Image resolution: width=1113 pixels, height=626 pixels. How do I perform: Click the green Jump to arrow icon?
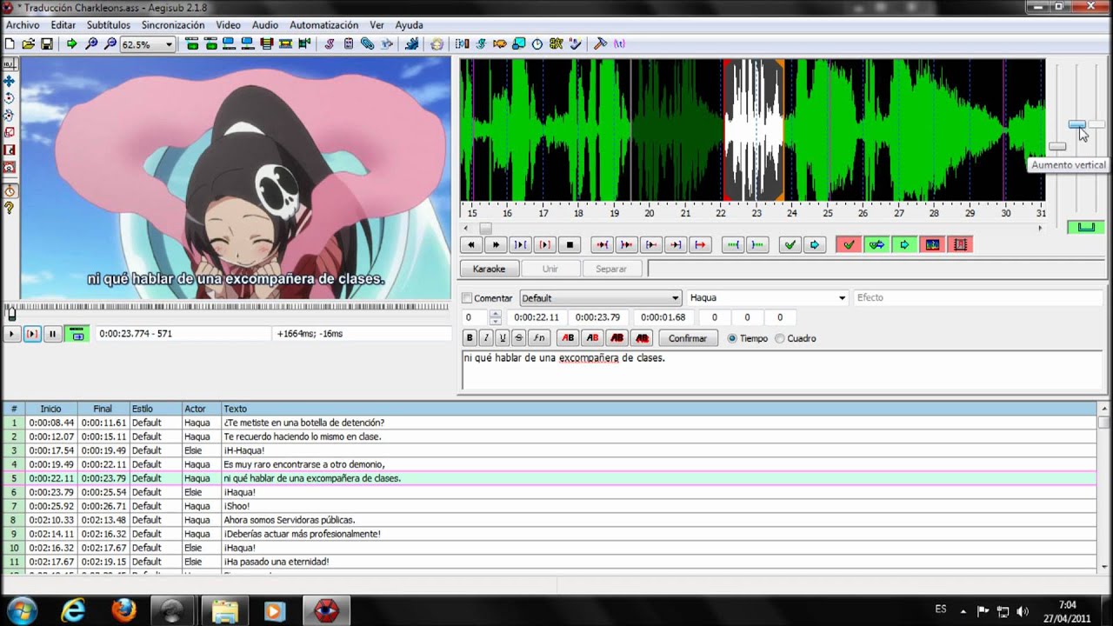(71, 43)
